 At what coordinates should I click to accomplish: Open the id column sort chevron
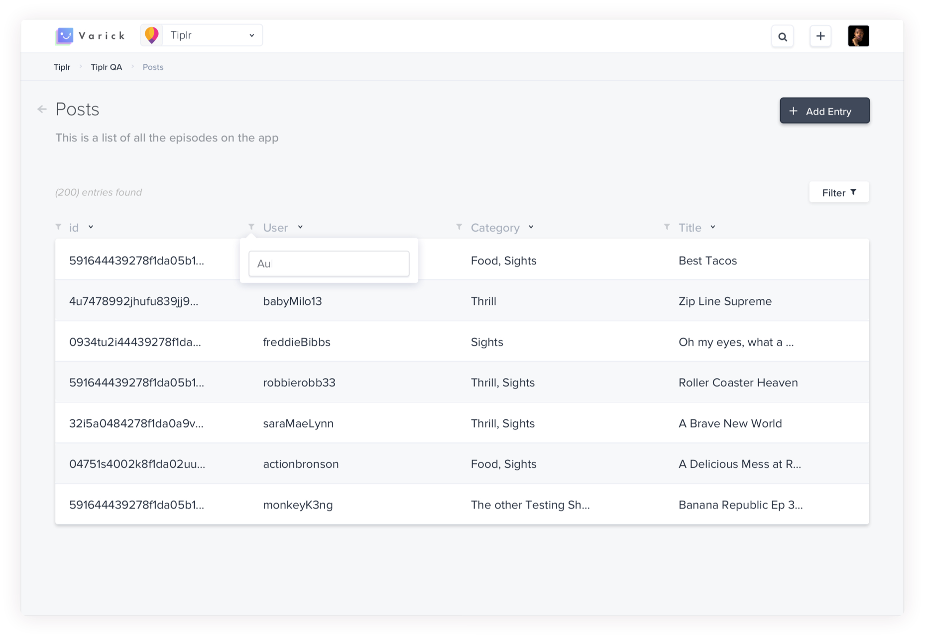(91, 227)
